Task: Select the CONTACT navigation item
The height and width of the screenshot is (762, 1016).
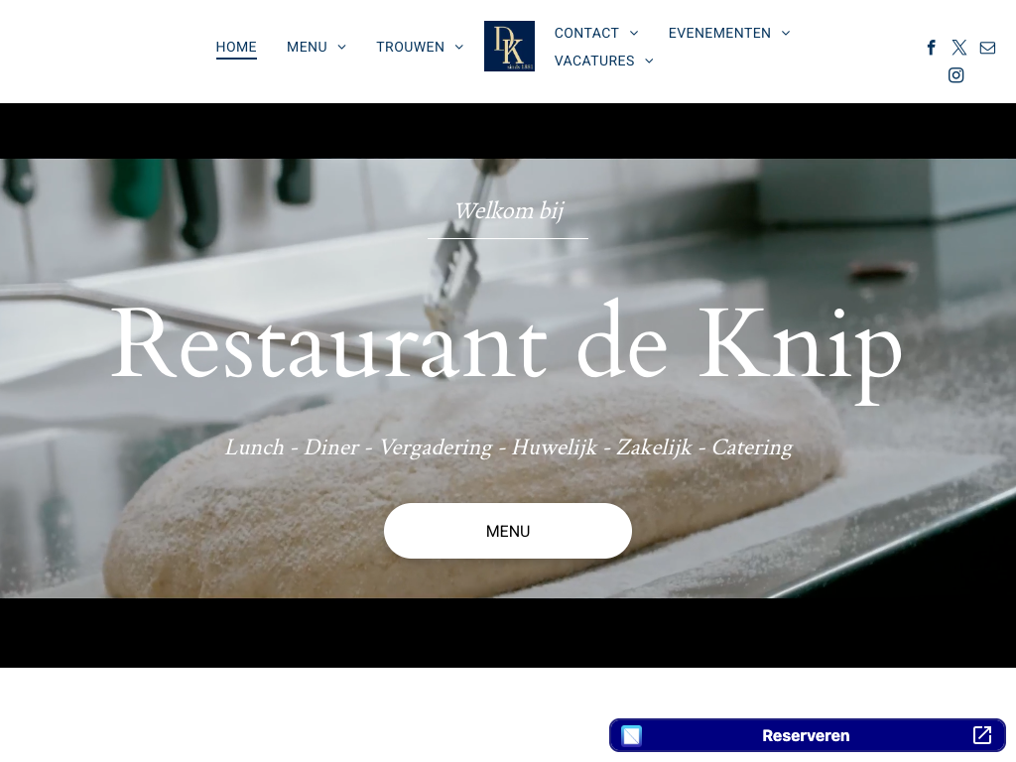Action: point(586,33)
